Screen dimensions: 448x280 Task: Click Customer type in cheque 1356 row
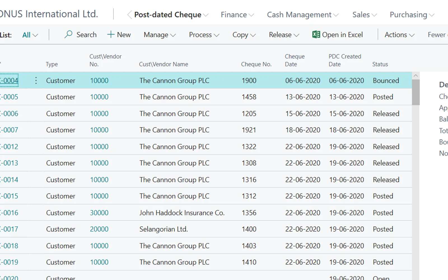(60, 213)
